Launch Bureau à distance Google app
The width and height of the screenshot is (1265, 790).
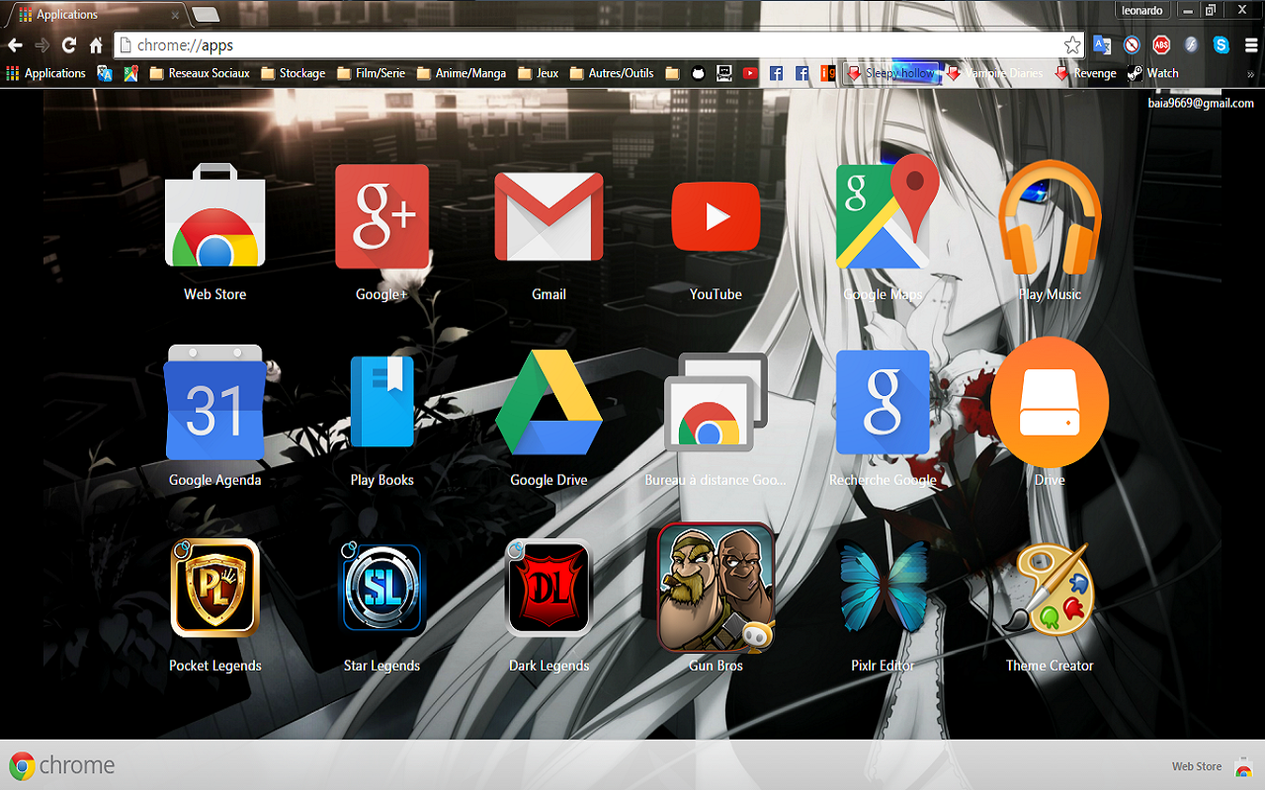[716, 403]
